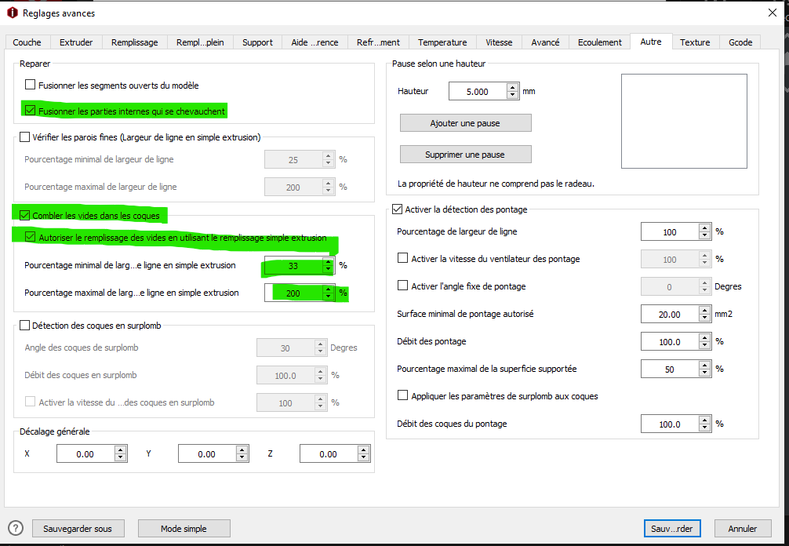Image resolution: width=789 pixels, height=546 pixels.
Task: Switch to the Vitesse tab
Action: click(499, 42)
